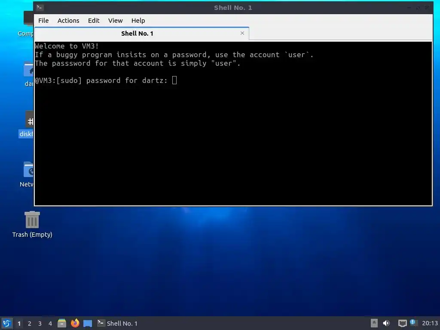Open the network status tray icon
The height and width of the screenshot is (330, 440).
click(402, 324)
